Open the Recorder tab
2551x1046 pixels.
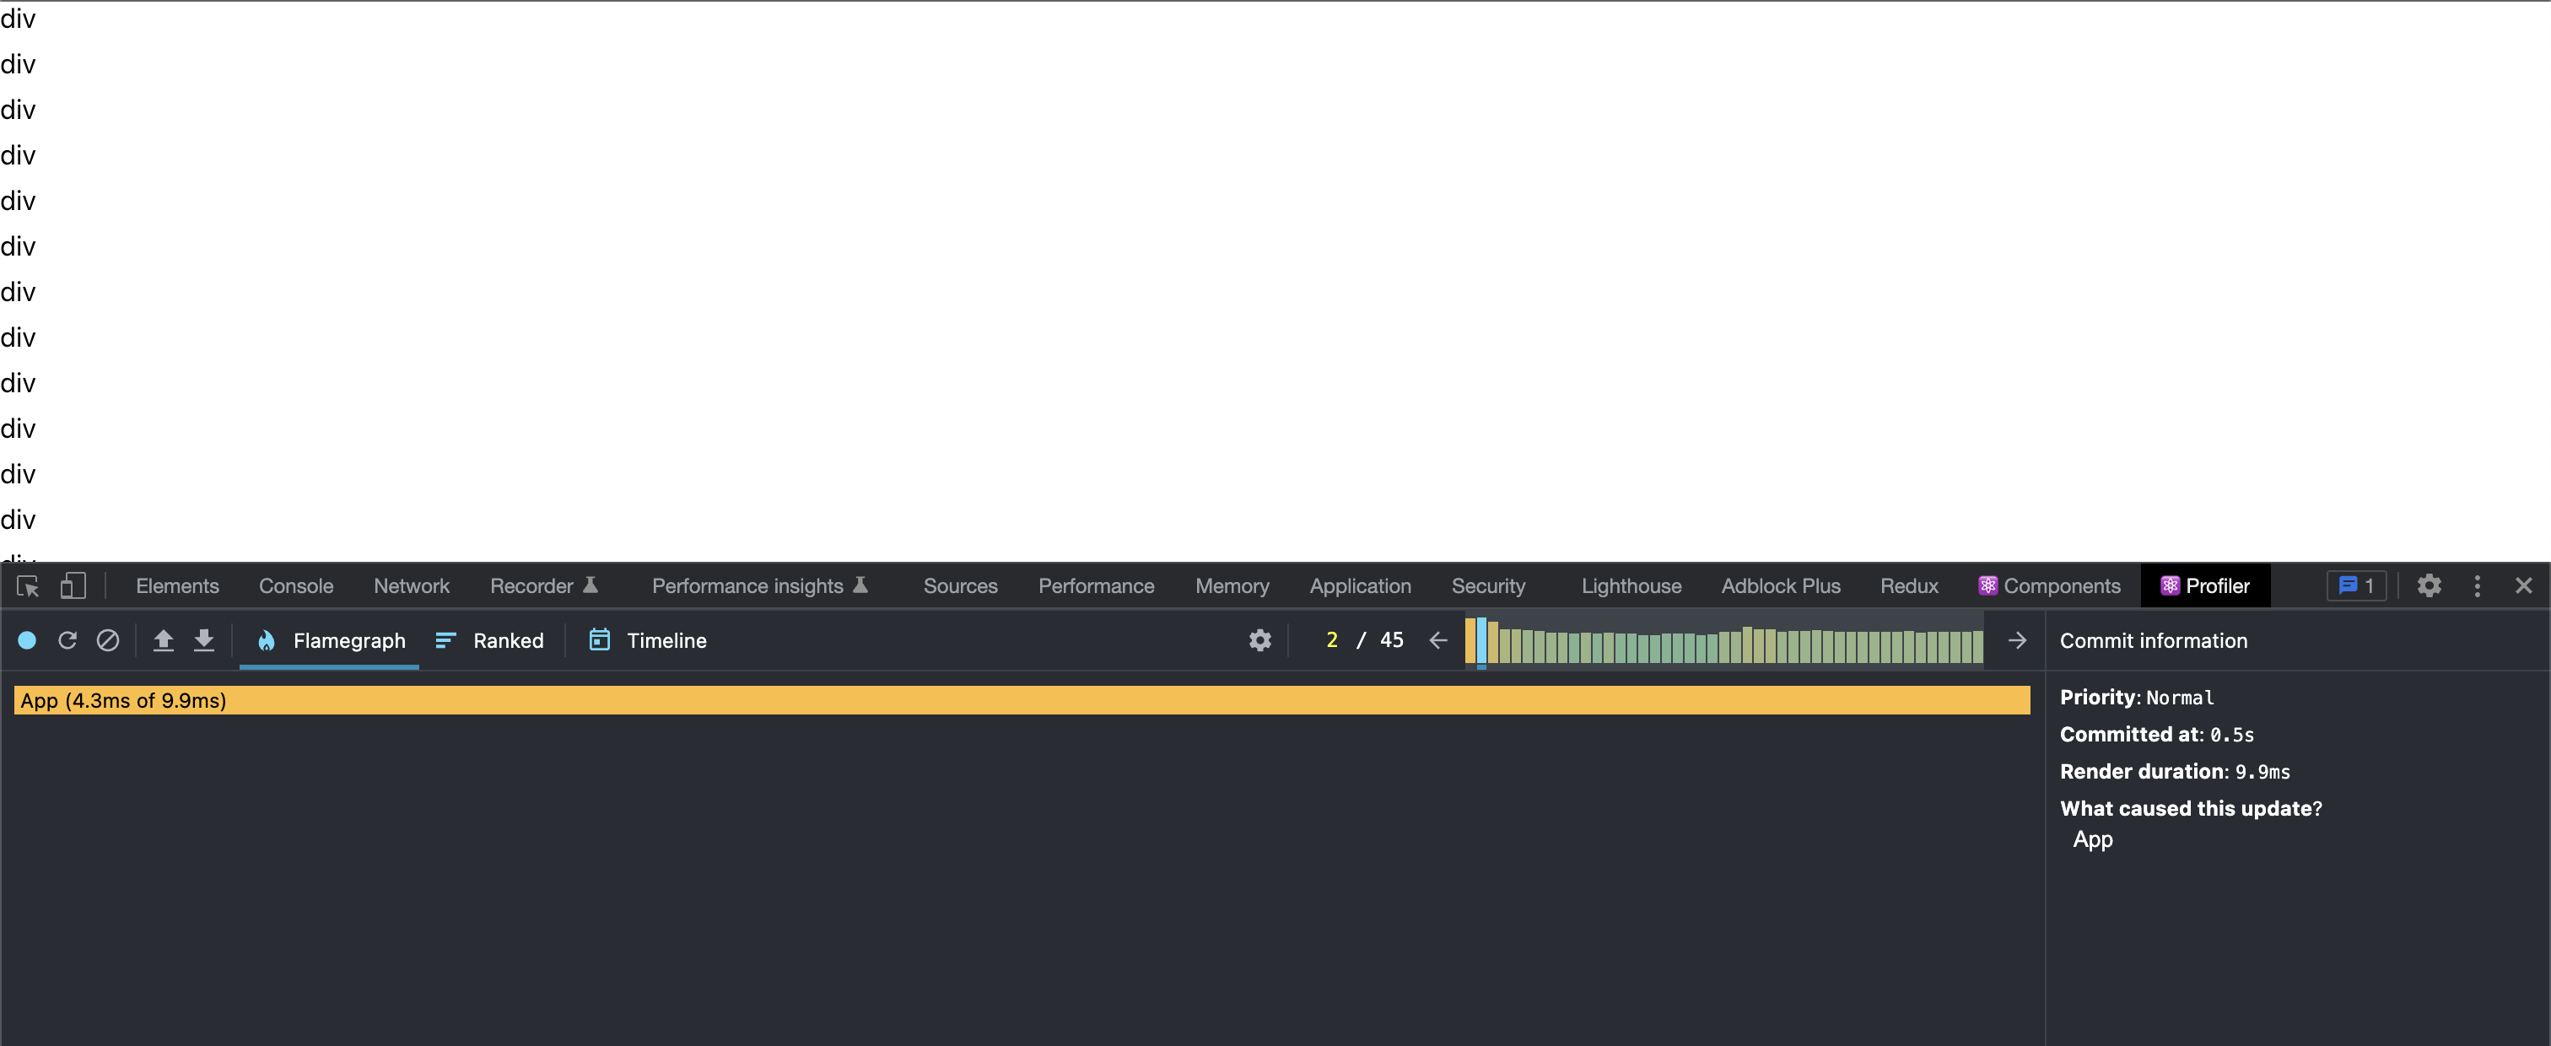point(543,586)
